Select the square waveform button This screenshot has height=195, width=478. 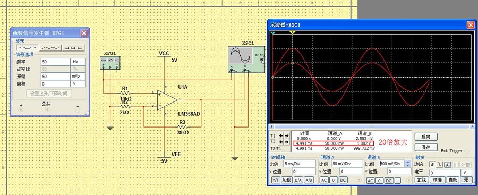click(x=73, y=47)
